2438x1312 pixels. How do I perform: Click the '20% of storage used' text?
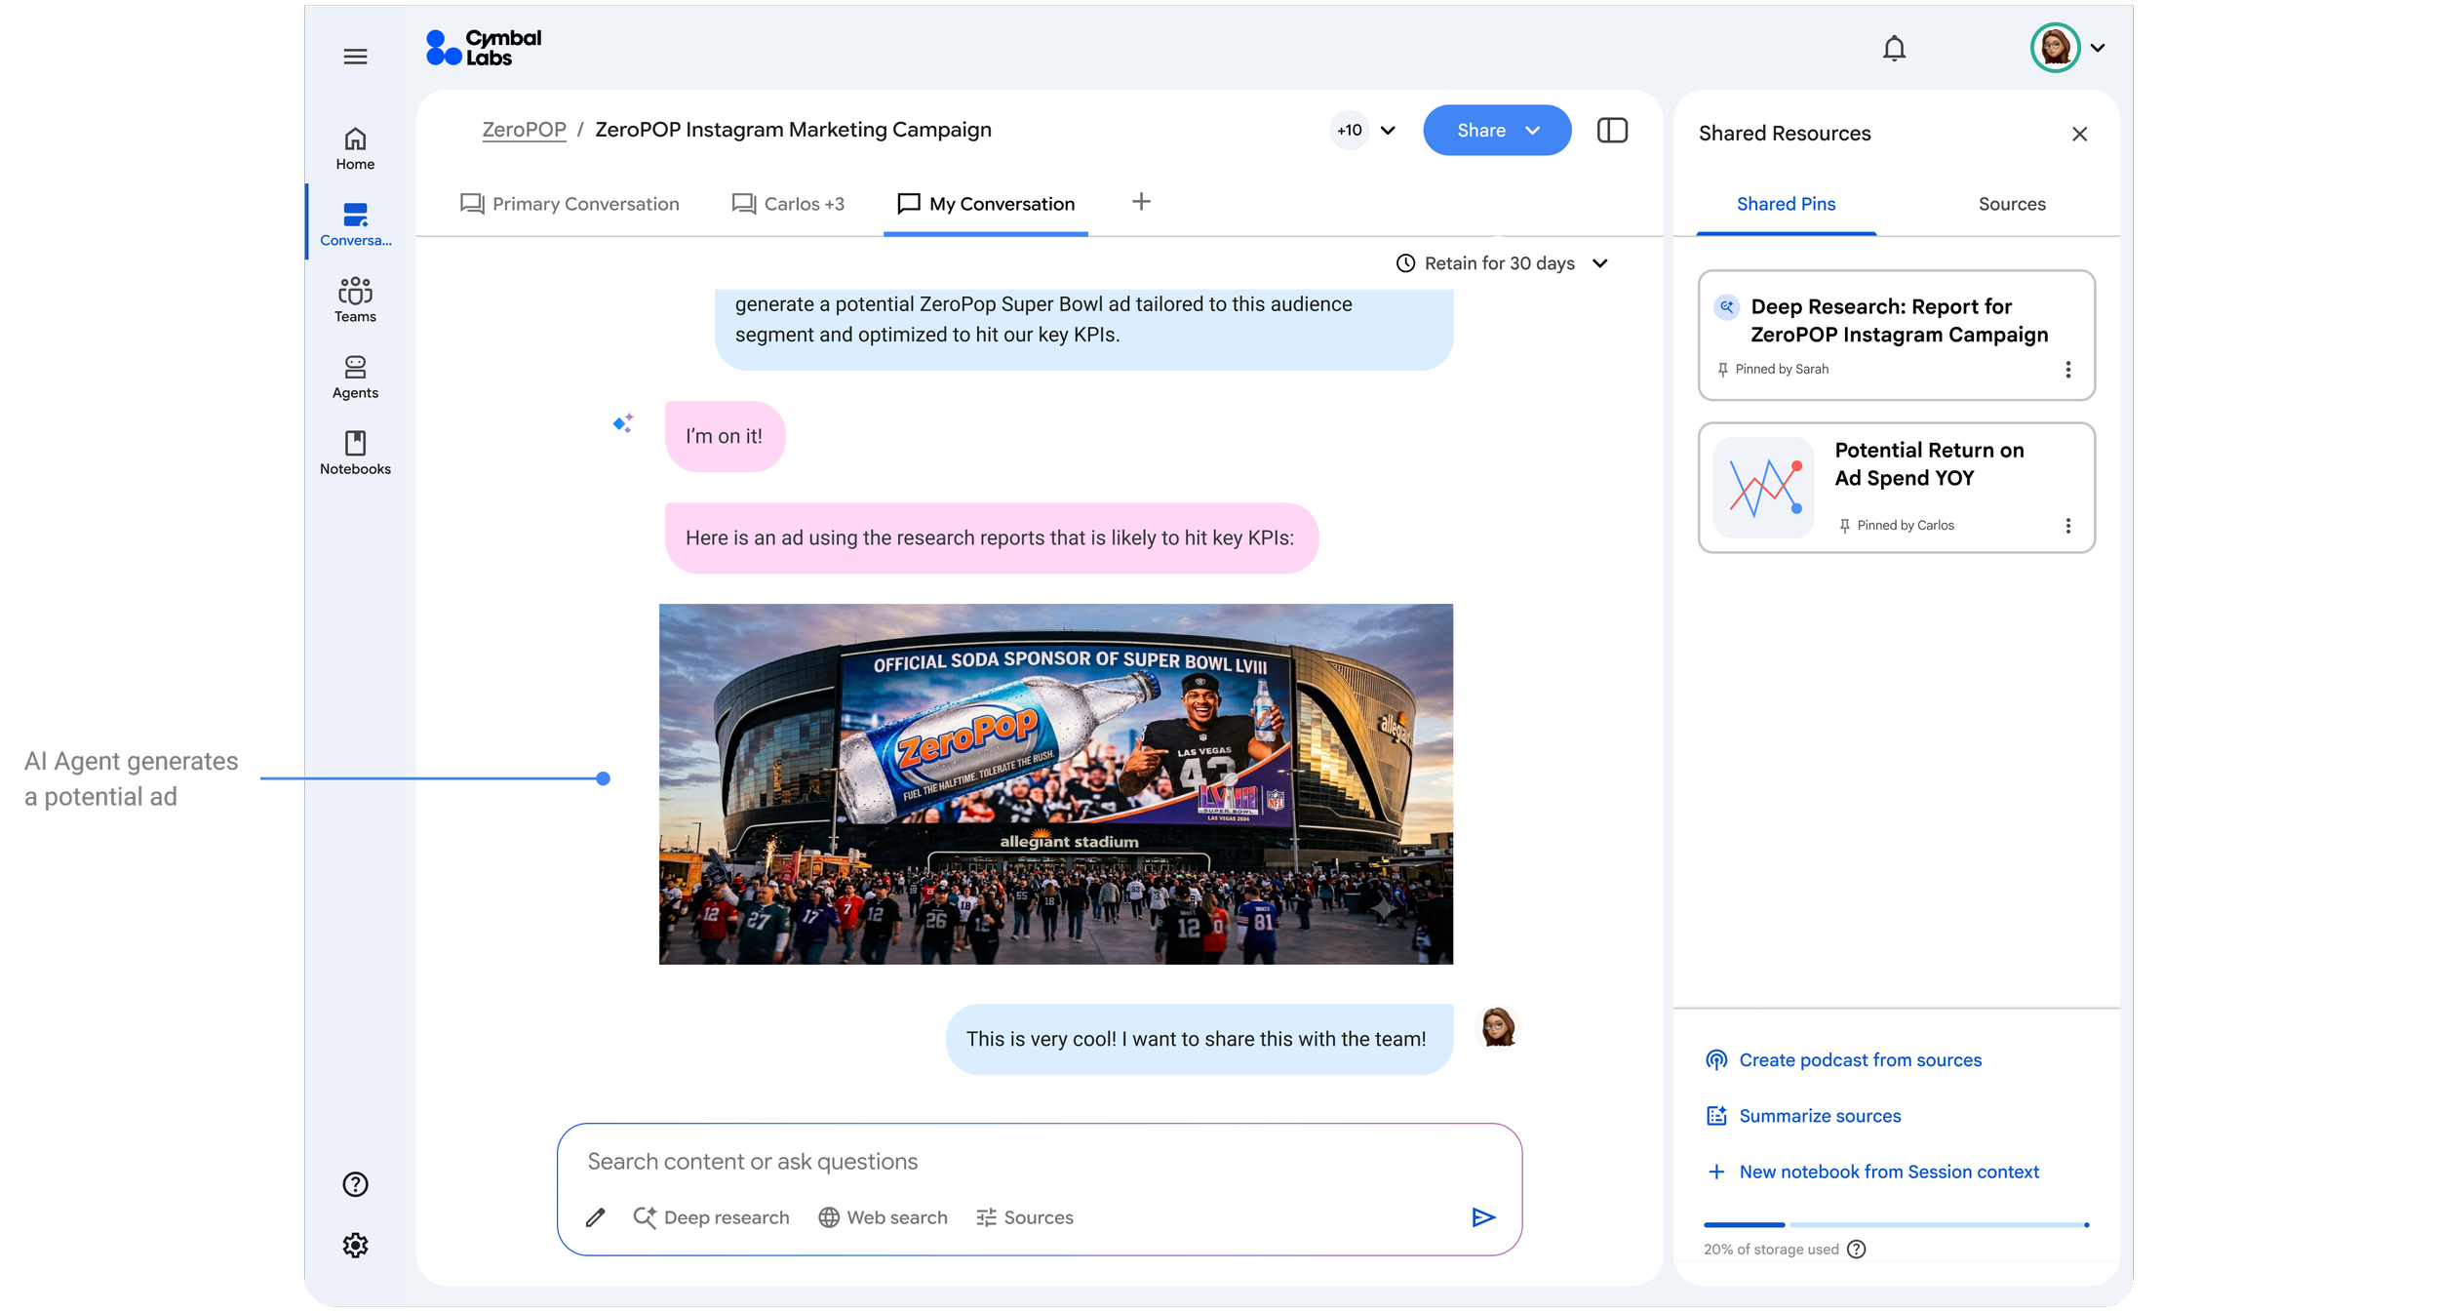pos(1771,1250)
